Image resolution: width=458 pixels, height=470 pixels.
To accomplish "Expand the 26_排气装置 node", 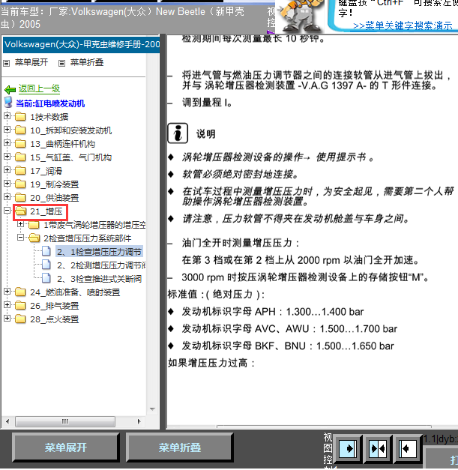I will (x=7, y=305).
